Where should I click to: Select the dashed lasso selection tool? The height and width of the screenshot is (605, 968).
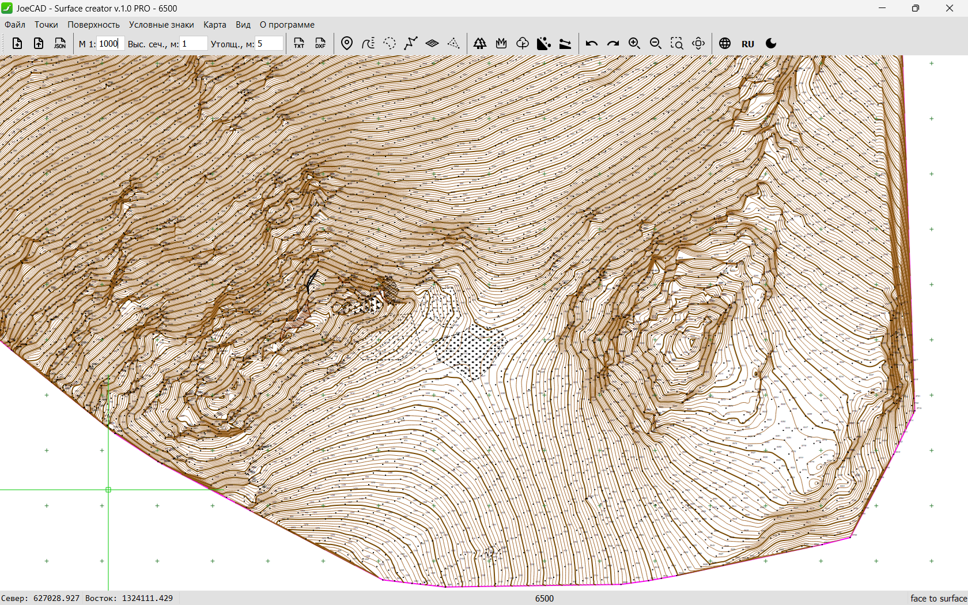[390, 43]
